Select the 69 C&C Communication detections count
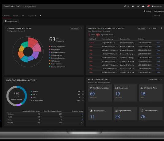The width and height of the screenshot is (164, 141). [92, 94]
